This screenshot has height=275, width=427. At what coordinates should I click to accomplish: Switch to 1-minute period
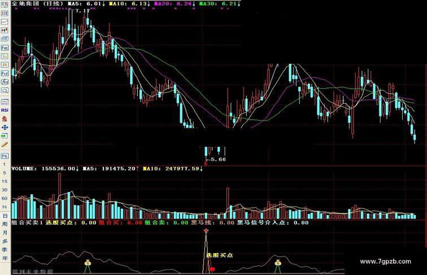click(x=5, y=164)
